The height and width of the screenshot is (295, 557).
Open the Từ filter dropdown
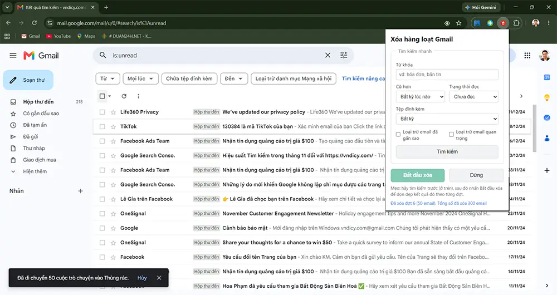click(108, 79)
